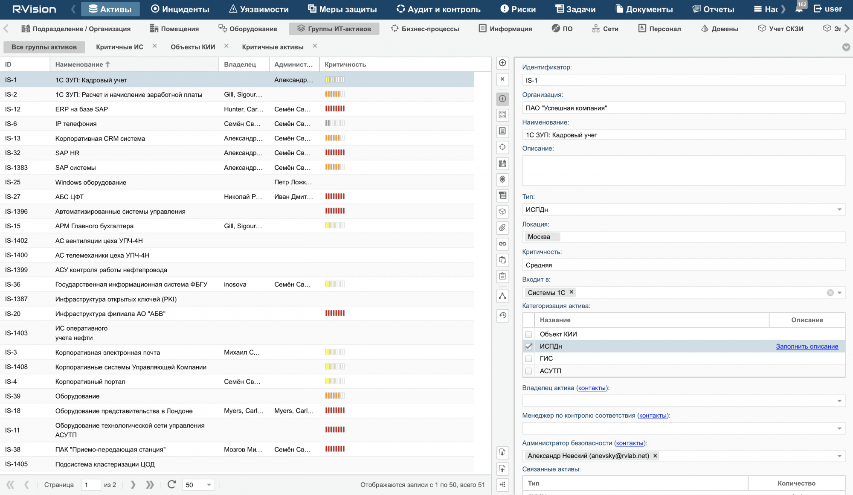Click red criticality bar of ERP на базе SAP
This screenshot has width=853, height=495.
click(x=335, y=109)
